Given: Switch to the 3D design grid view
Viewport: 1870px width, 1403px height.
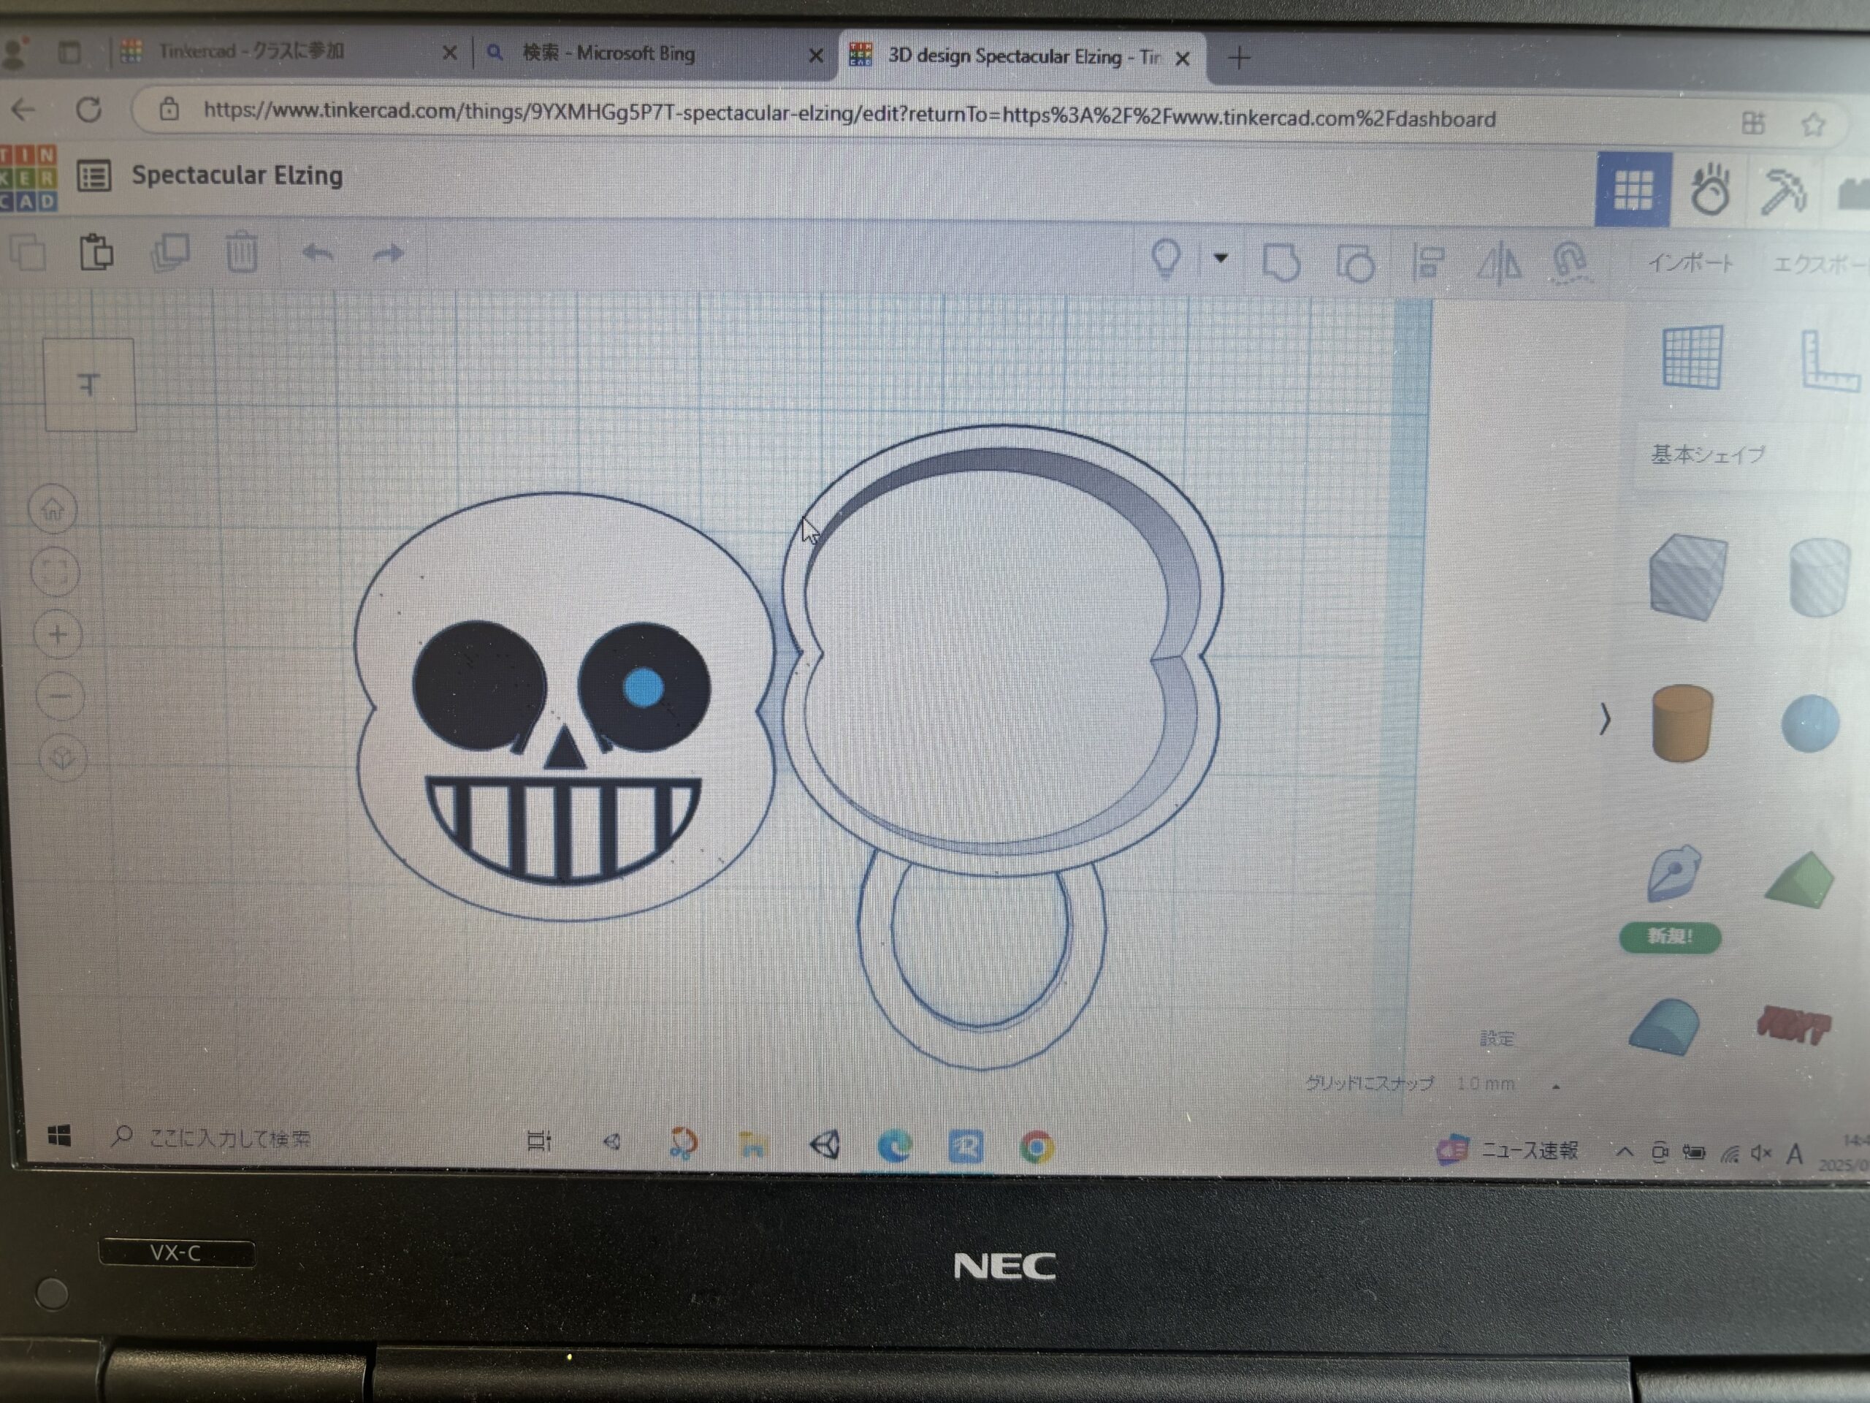Looking at the screenshot, I should click(1633, 189).
